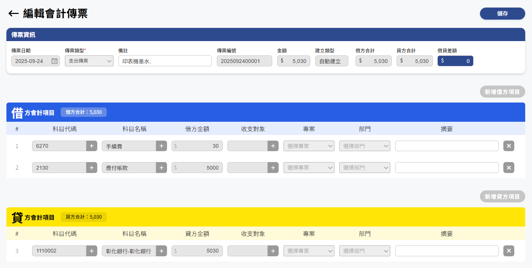Click the 借方金額 column header
This screenshot has height=268, width=532.
197,129
